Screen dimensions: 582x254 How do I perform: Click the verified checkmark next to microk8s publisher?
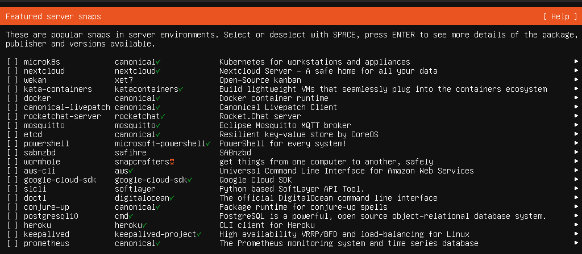tap(158, 62)
